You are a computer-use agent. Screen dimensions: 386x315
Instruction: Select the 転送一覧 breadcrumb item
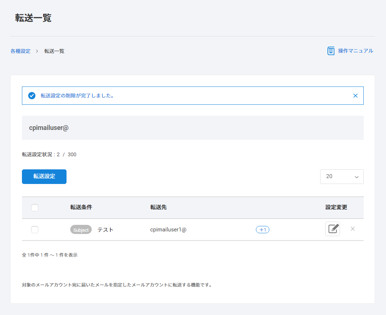[x=54, y=51]
